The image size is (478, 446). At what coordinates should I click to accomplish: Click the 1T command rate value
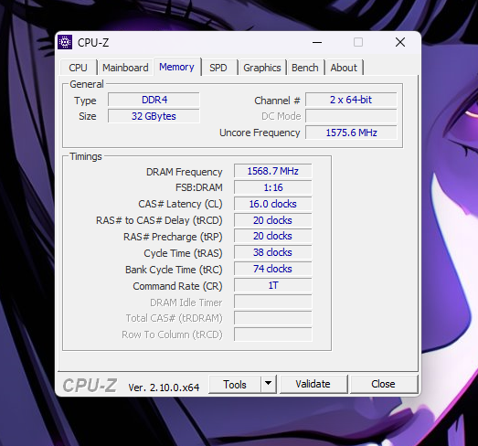tap(273, 285)
